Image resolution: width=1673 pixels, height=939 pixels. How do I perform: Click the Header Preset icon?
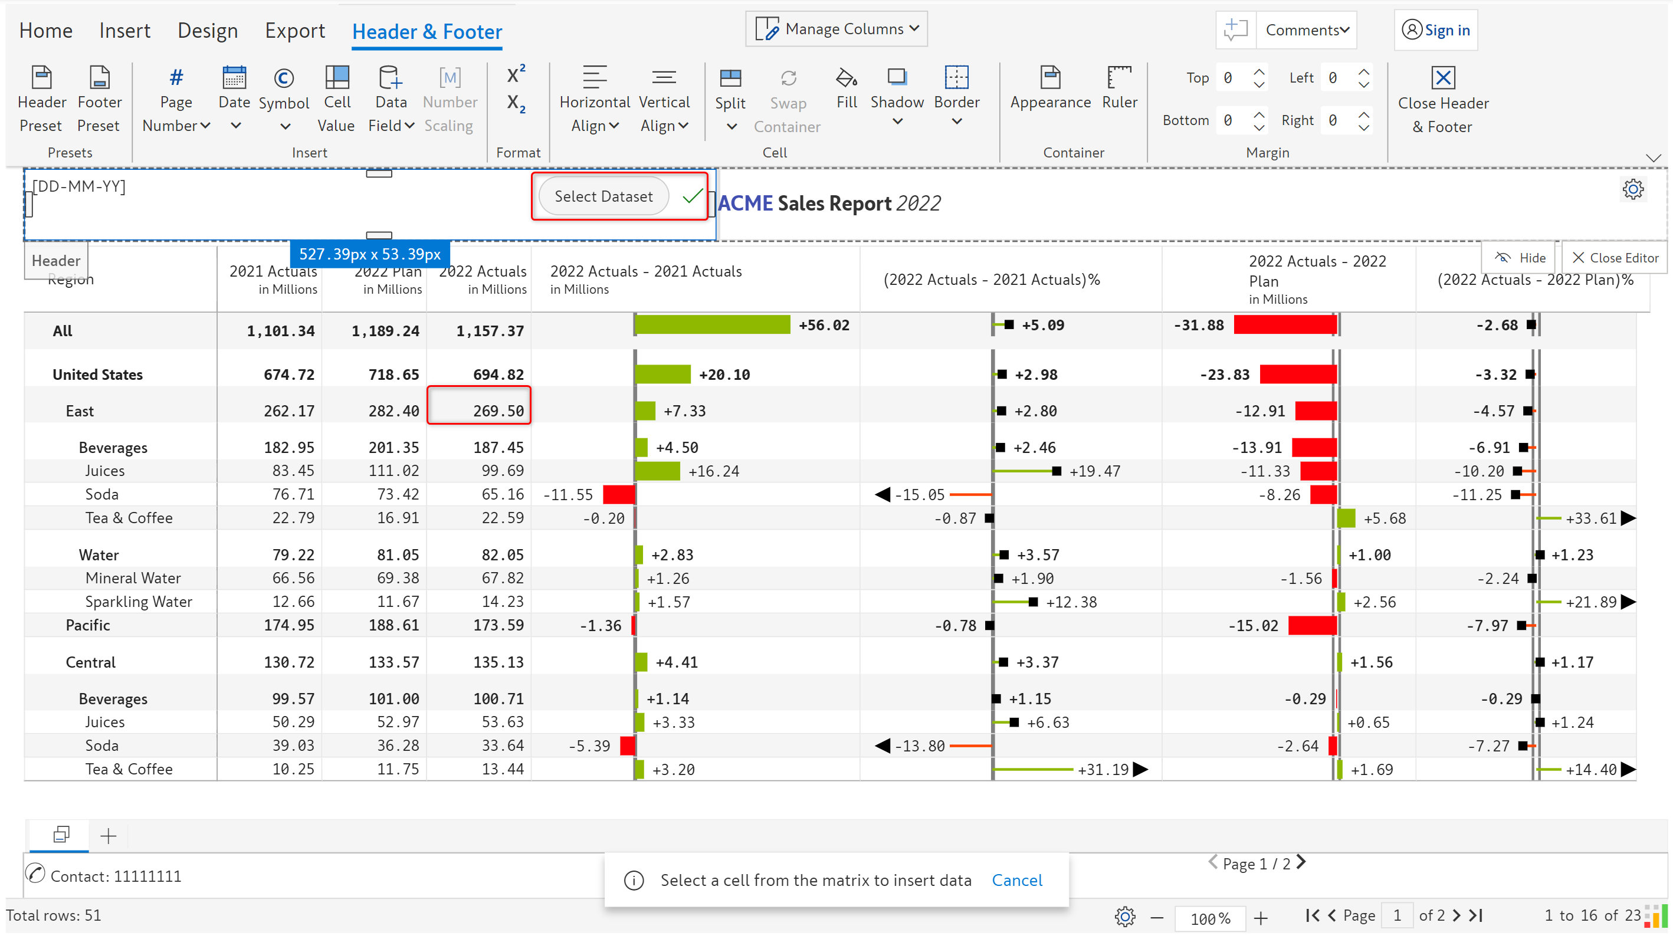pos(41,78)
